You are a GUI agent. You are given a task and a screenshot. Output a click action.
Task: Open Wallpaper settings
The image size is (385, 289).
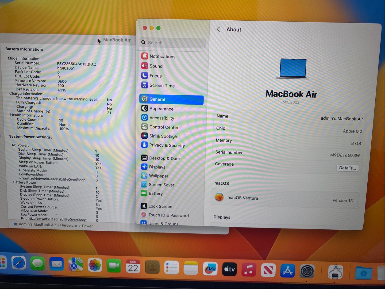coord(155,176)
